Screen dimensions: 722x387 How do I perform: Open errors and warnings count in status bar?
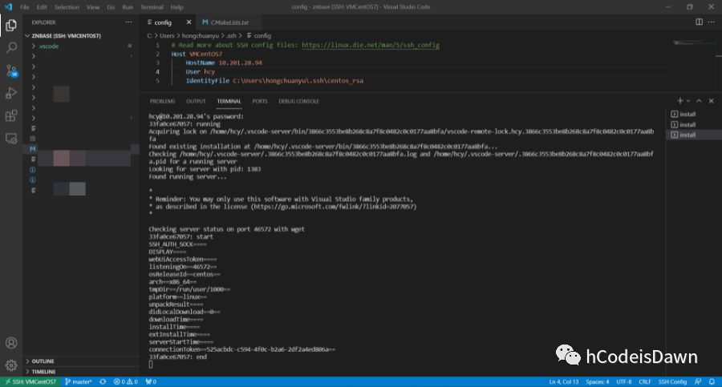tap(126, 382)
